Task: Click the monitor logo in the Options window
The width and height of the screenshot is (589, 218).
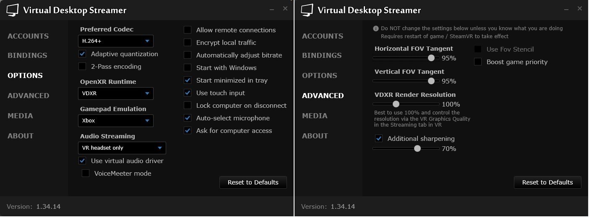Action: tap(13, 10)
